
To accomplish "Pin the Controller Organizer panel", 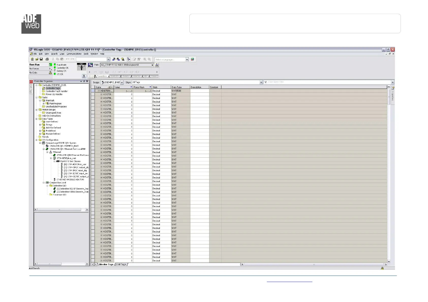I will point(84,81).
